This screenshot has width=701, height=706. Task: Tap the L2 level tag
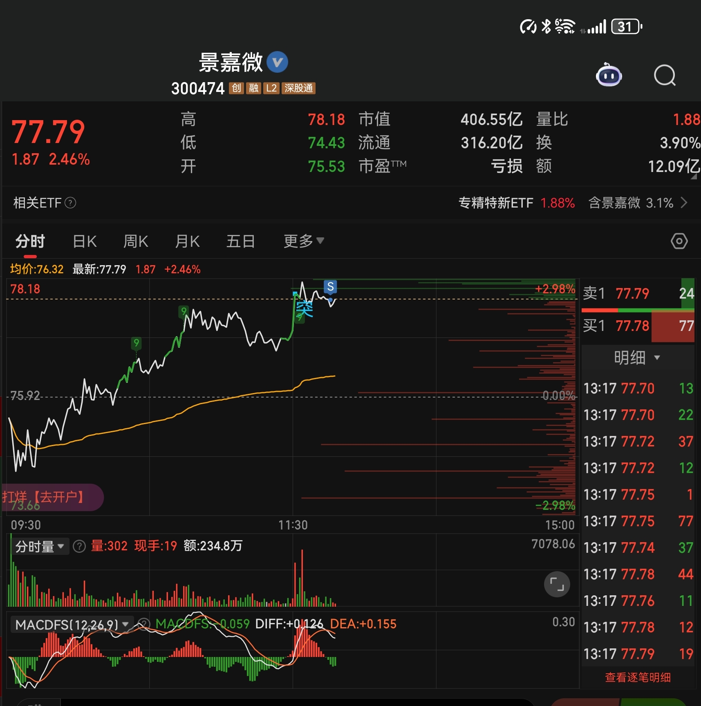pos(271,88)
